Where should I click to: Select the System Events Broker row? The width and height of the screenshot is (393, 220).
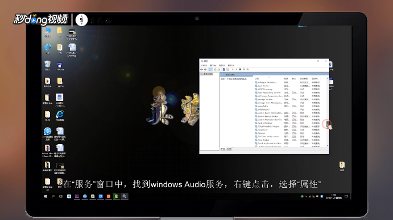coord(287,116)
